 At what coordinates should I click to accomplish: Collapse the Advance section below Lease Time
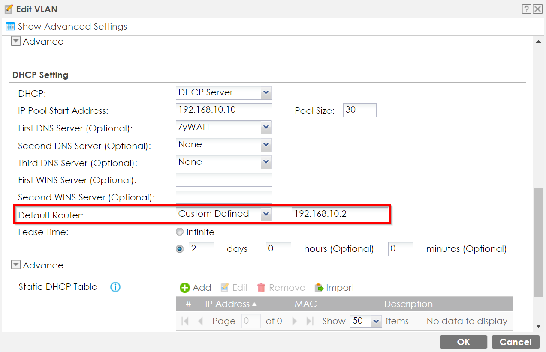[x=16, y=265]
